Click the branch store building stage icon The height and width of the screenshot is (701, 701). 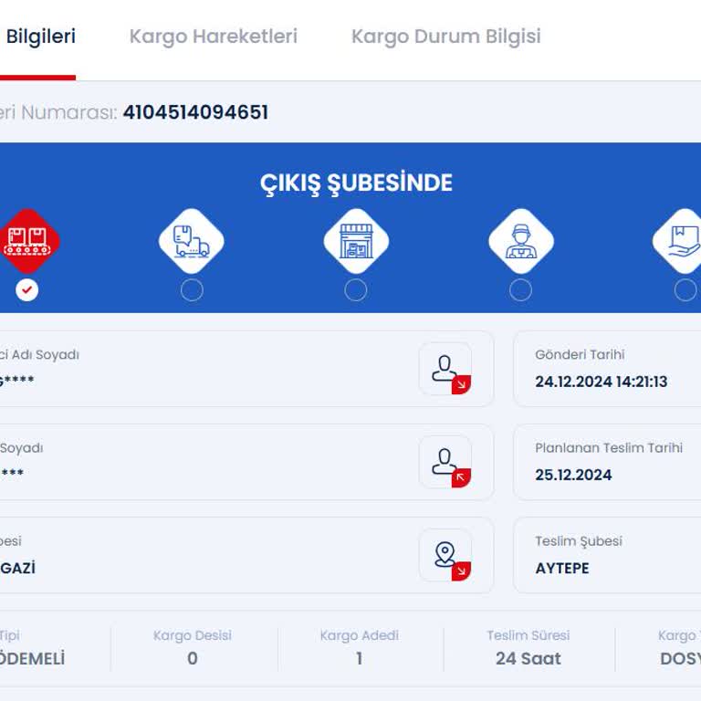click(356, 241)
